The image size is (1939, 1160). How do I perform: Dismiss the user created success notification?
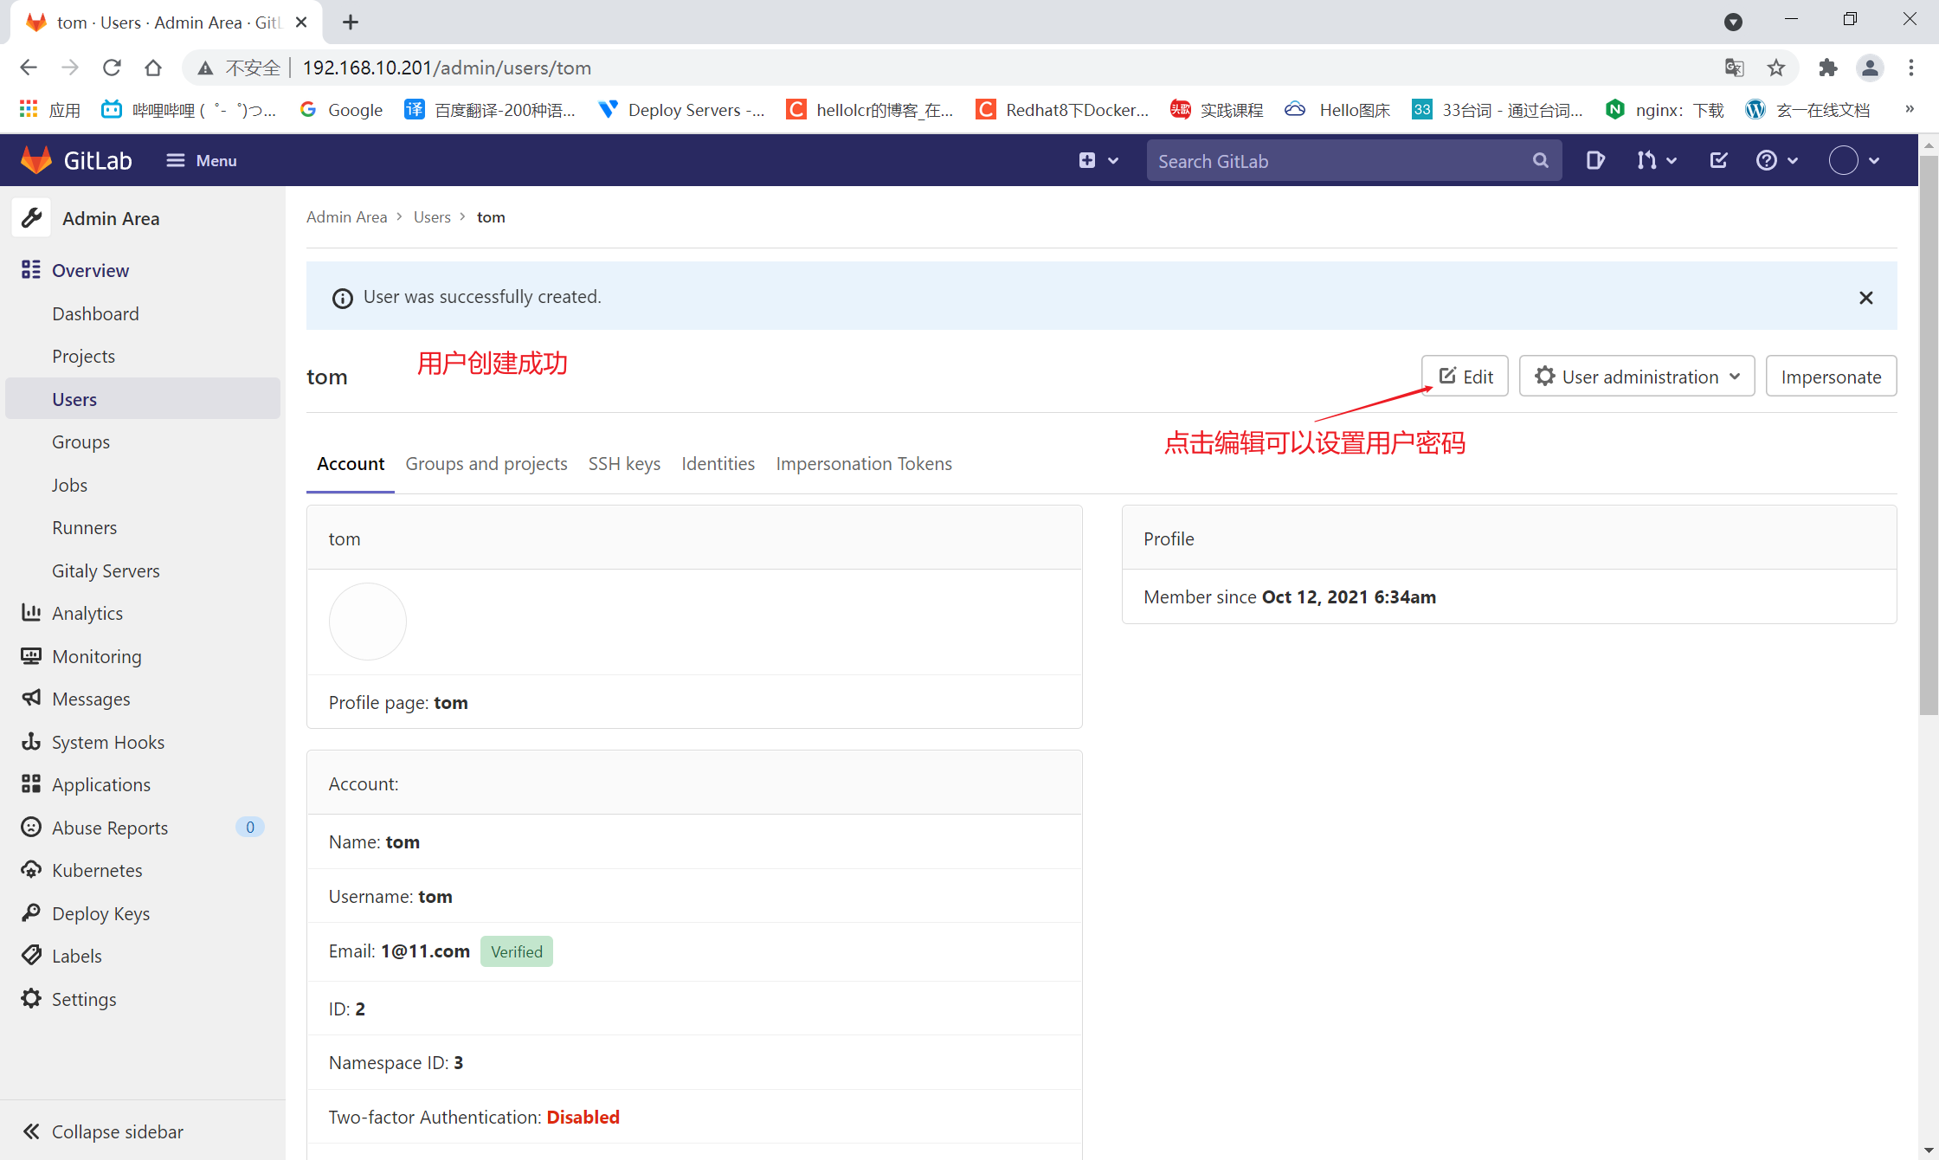[1865, 297]
